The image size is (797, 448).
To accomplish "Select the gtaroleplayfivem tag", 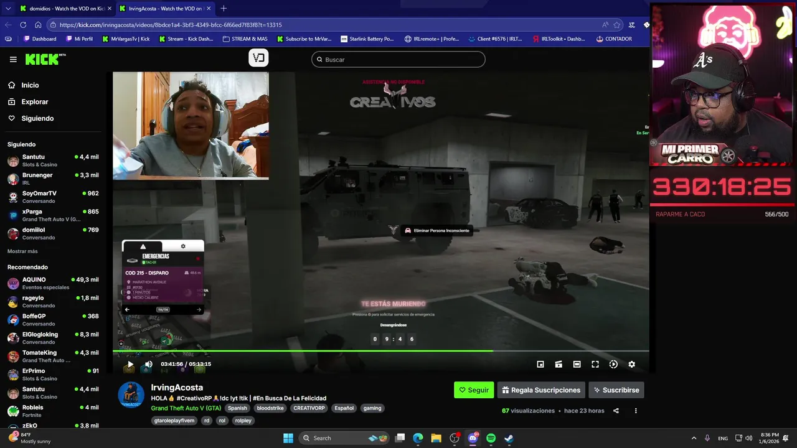I will 174,421.
